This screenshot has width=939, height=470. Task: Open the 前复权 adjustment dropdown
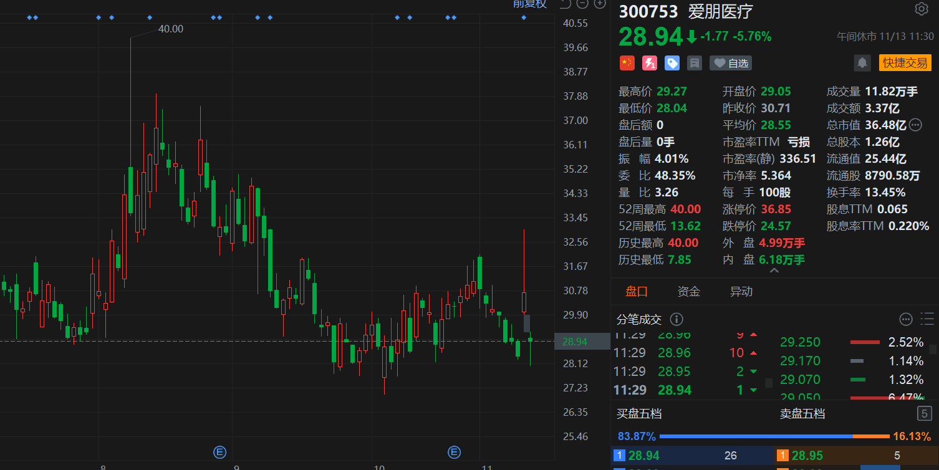529,4
